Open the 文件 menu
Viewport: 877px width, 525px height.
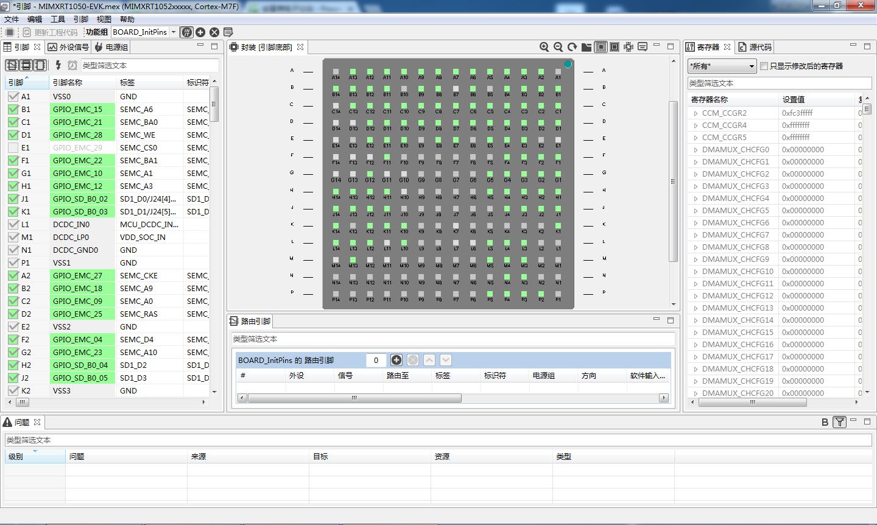12,19
